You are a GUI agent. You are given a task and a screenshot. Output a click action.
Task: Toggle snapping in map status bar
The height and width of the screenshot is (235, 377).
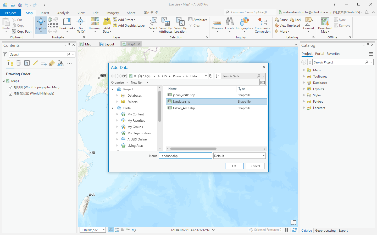tap(111, 230)
